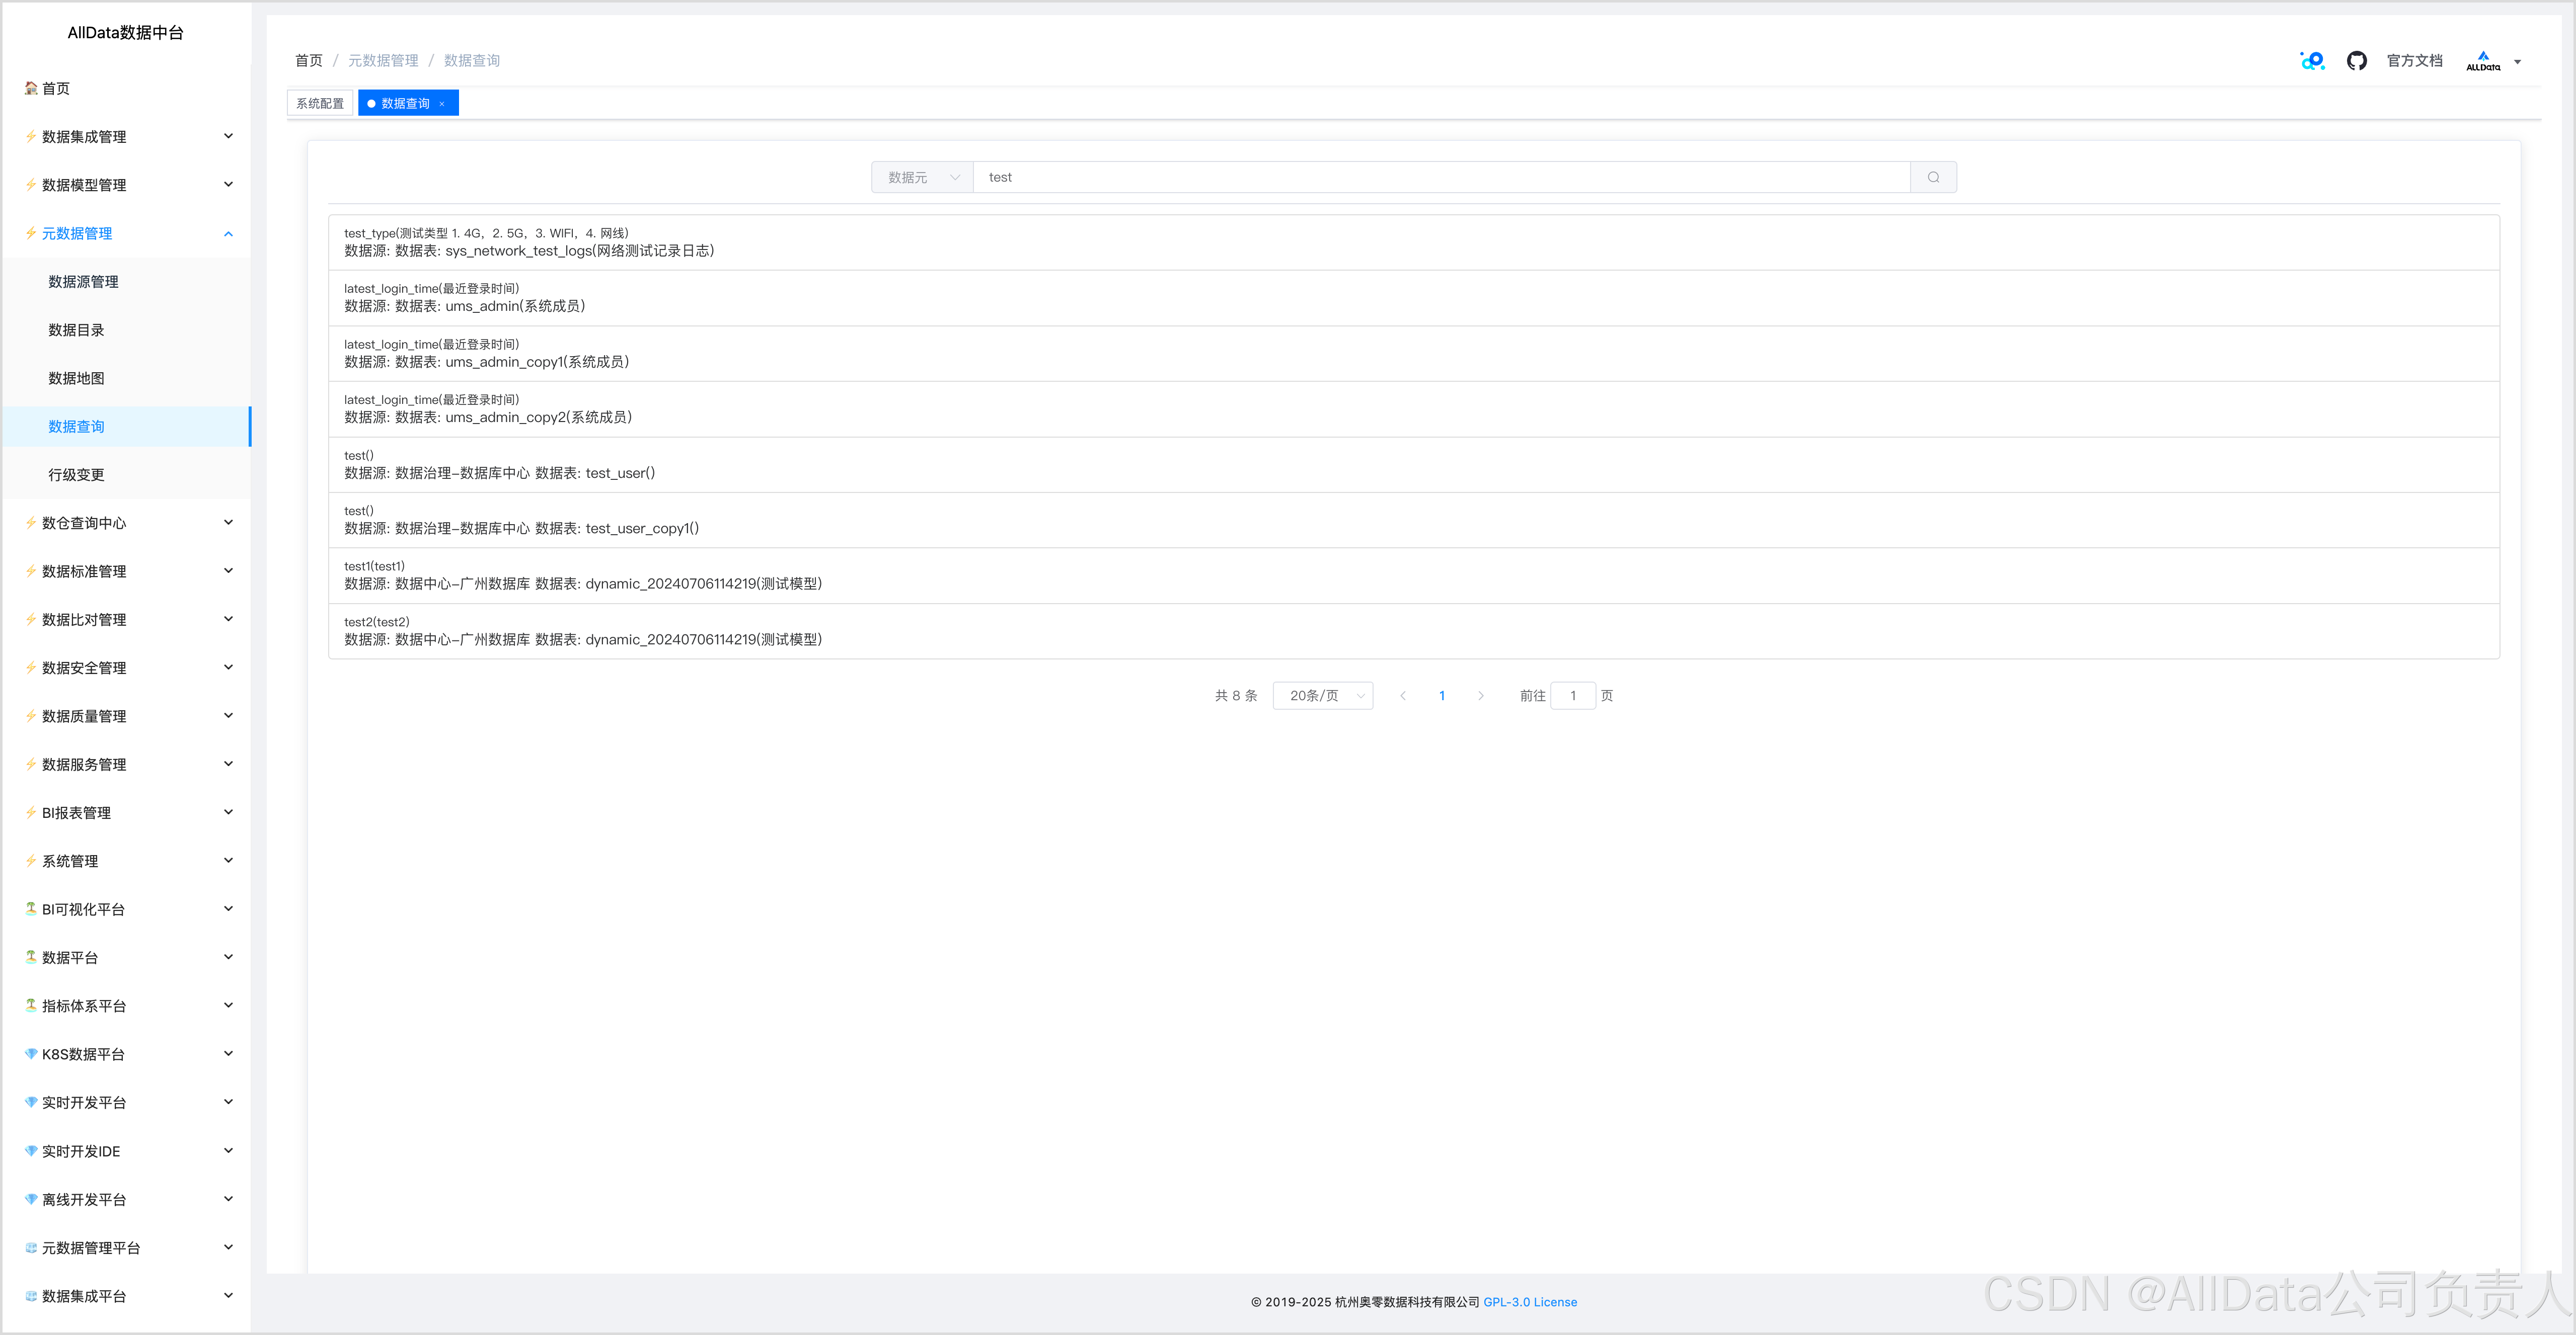Open 数据地图 in the sidebar submenu
2576x1335 pixels.
coord(76,378)
